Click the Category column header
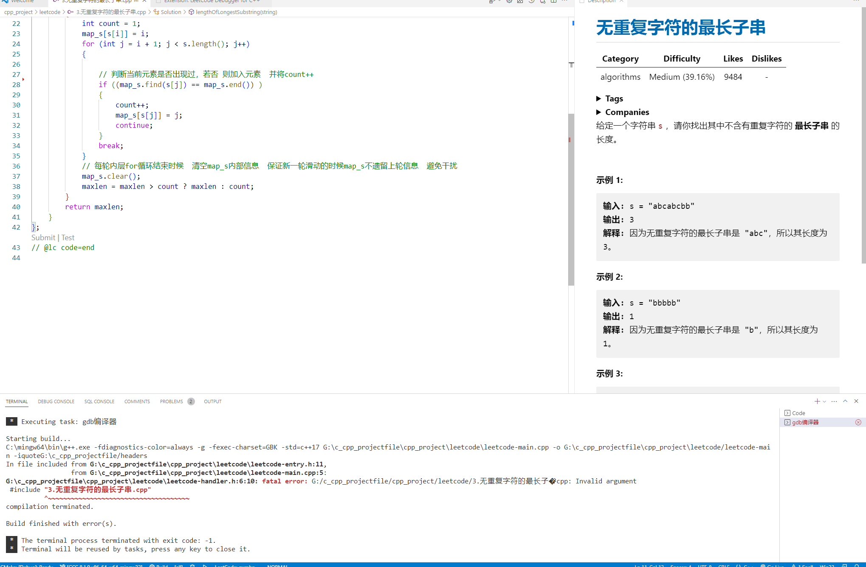The width and height of the screenshot is (866, 567). [x=620, y=59]
